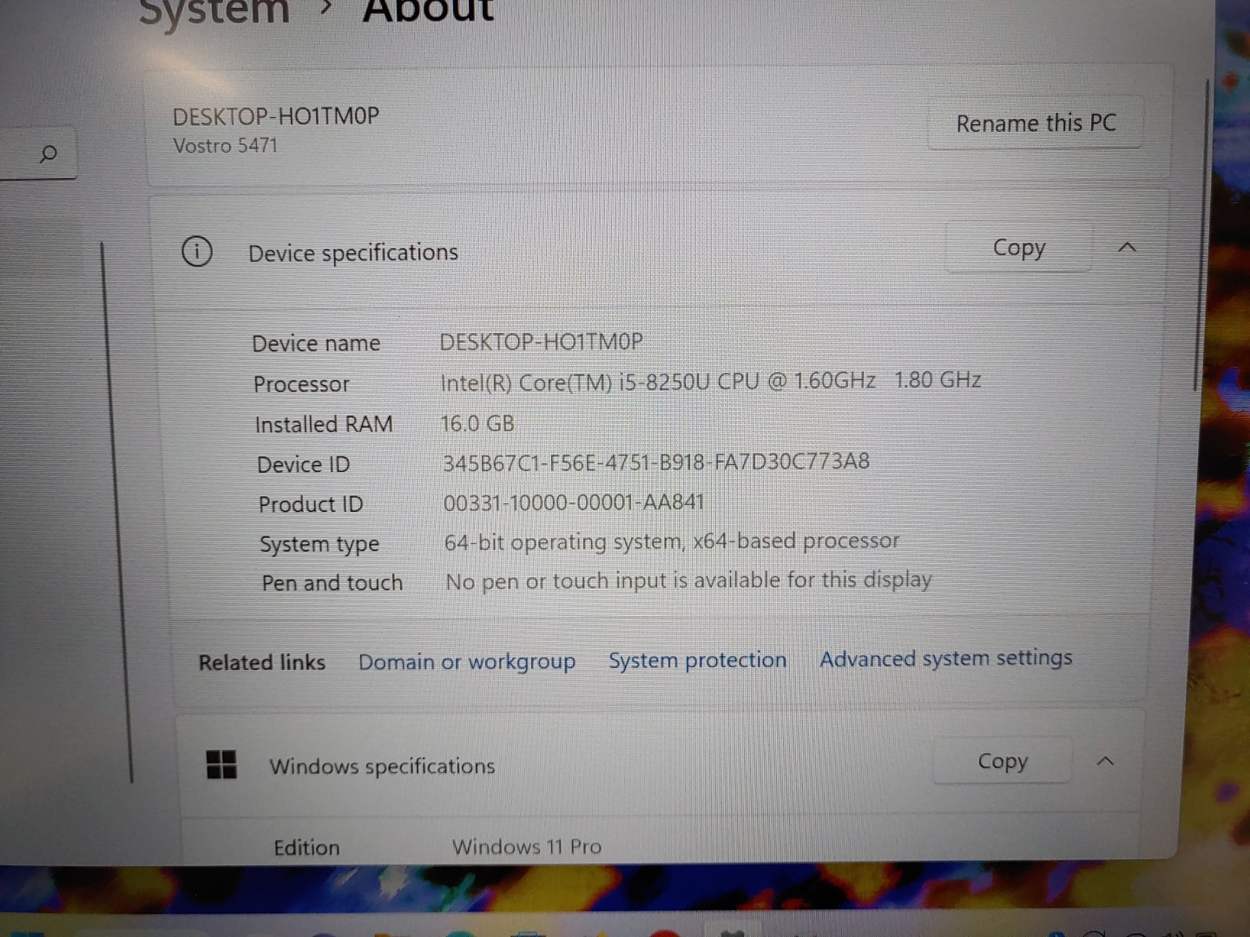Open Advanced system settings link

point(946,659)
